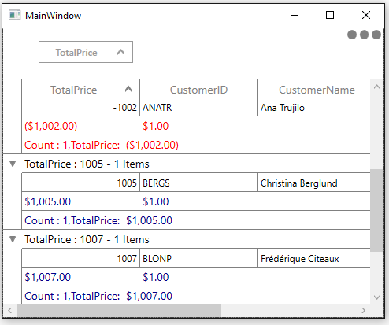Select the BERGS customer ID cell

pos(198,183)
